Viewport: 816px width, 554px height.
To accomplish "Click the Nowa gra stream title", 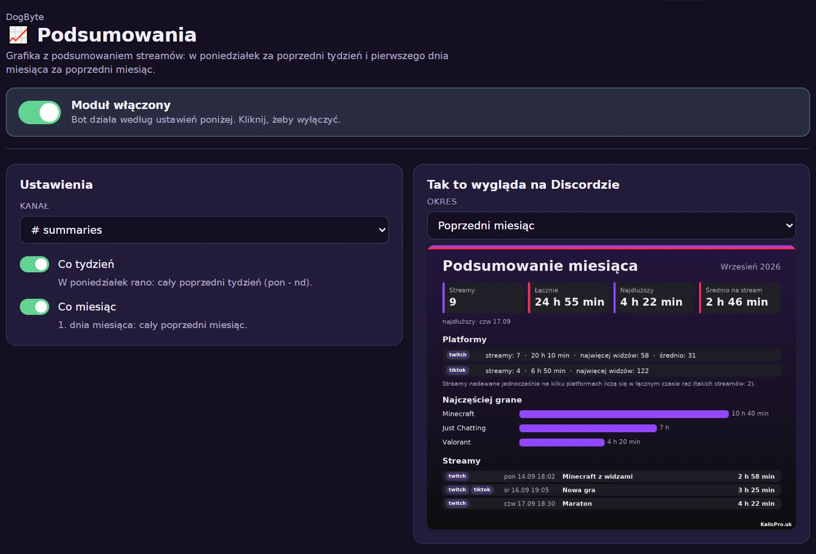I will point(579,490).
